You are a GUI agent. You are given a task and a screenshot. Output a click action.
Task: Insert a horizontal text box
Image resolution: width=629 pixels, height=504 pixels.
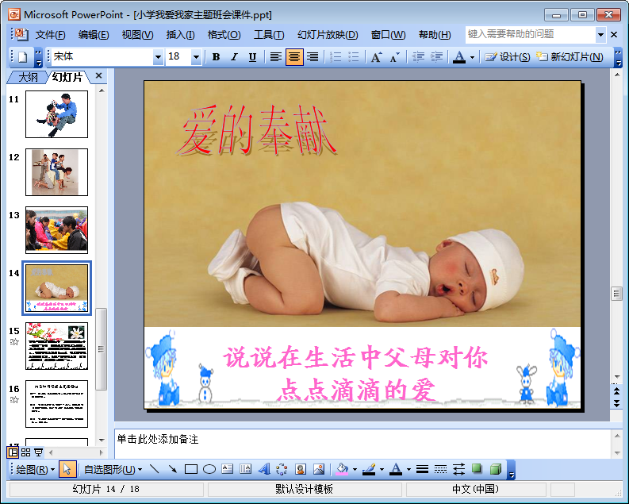(x=227, y=469)
